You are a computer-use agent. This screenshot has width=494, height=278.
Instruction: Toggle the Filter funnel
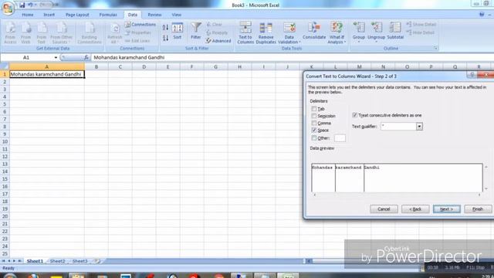pyautogui.click(x=196, y=31)
